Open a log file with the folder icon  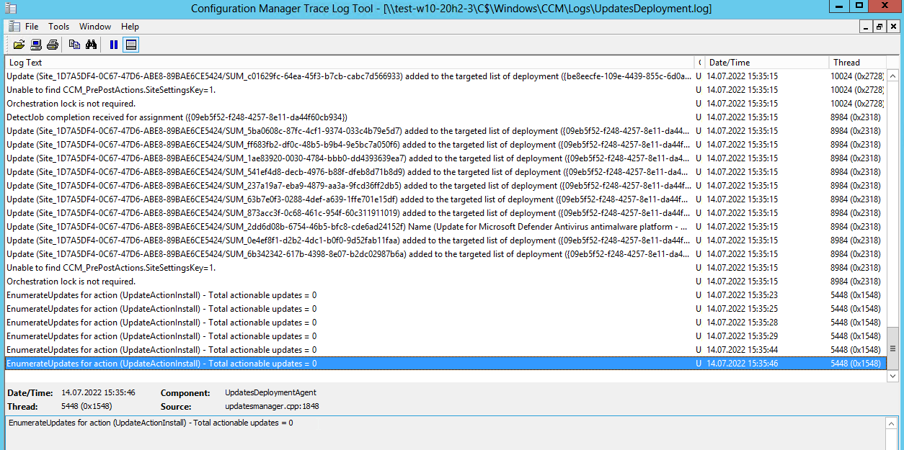click(x=19, y=44)
